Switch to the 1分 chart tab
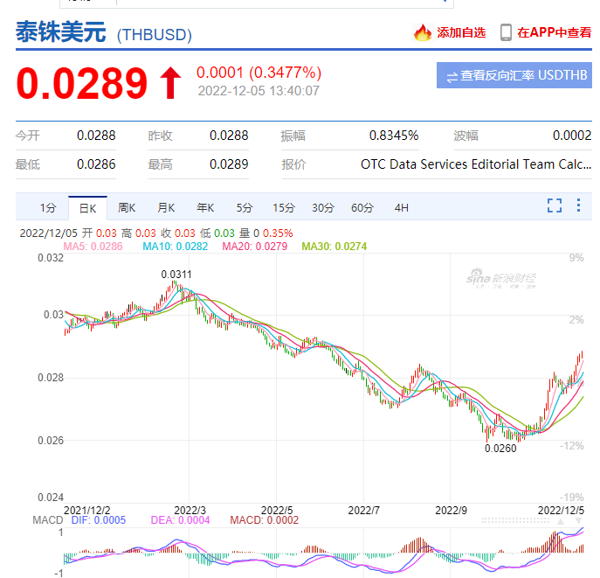 [x=48, y=208]
